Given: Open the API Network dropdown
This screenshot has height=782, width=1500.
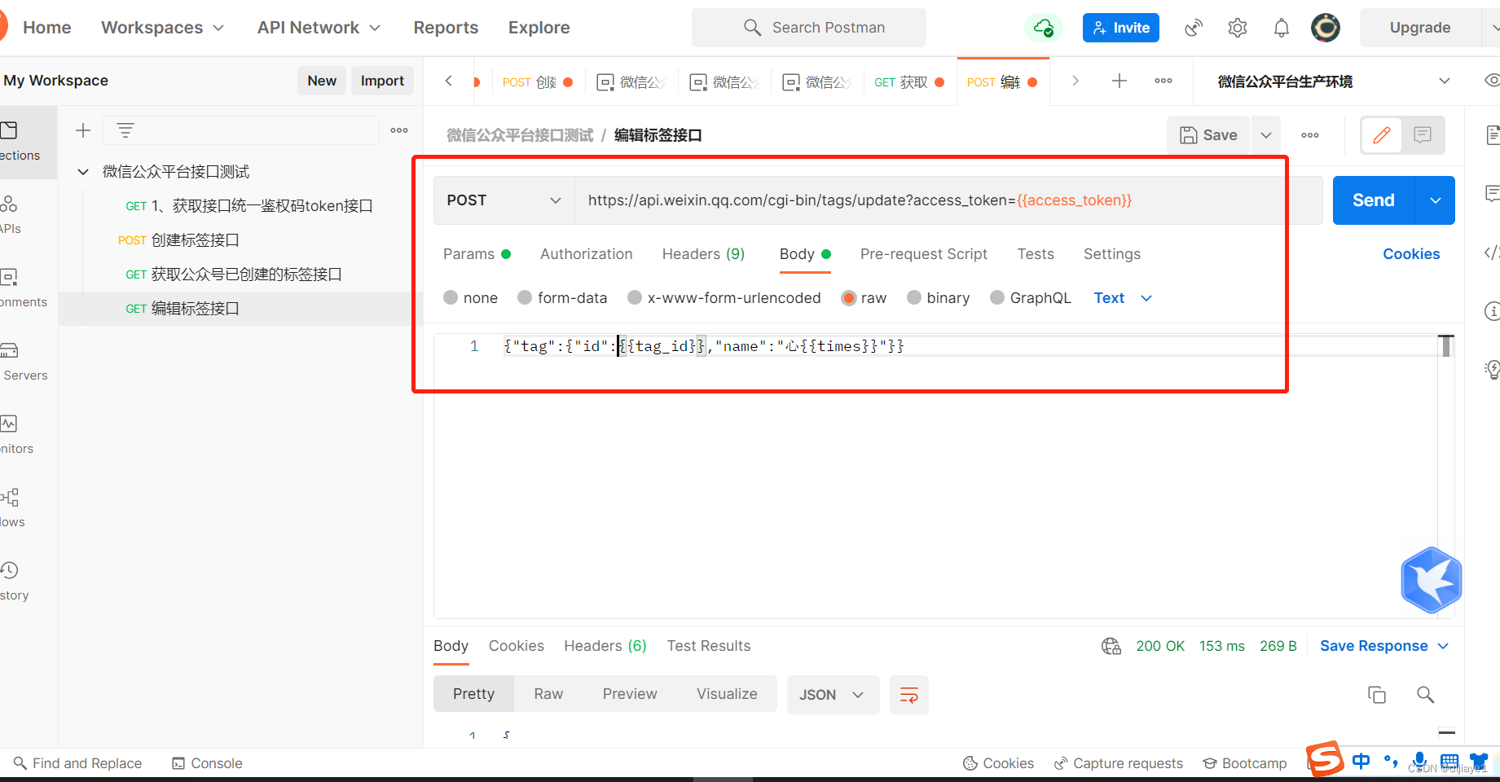Looking at the screenshot, I should click(319, 28).
